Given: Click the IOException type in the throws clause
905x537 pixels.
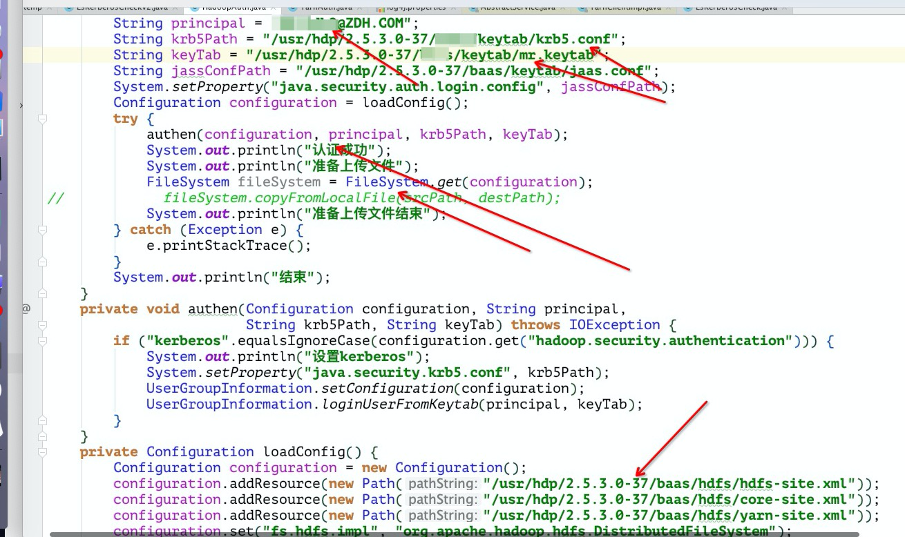Looking at the screenshot, I should tap(614, 325).
